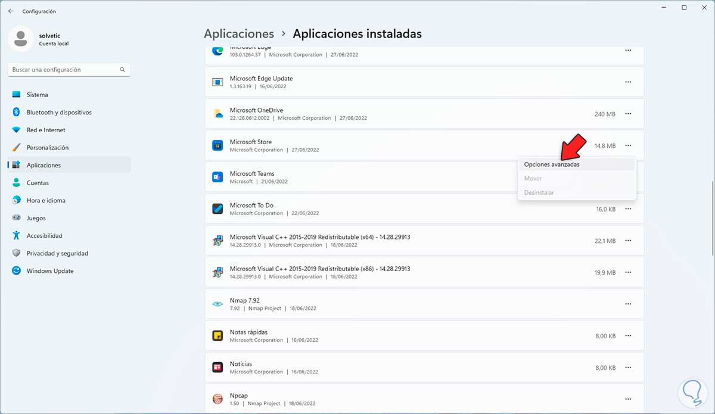715x414 pixels.
Task: Click the Npcap app name
Action: click(239, 396)
